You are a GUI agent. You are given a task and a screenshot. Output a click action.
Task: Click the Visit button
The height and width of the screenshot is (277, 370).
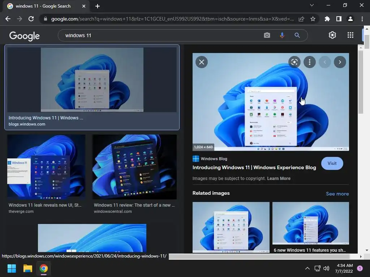click(x=332, y=163)
